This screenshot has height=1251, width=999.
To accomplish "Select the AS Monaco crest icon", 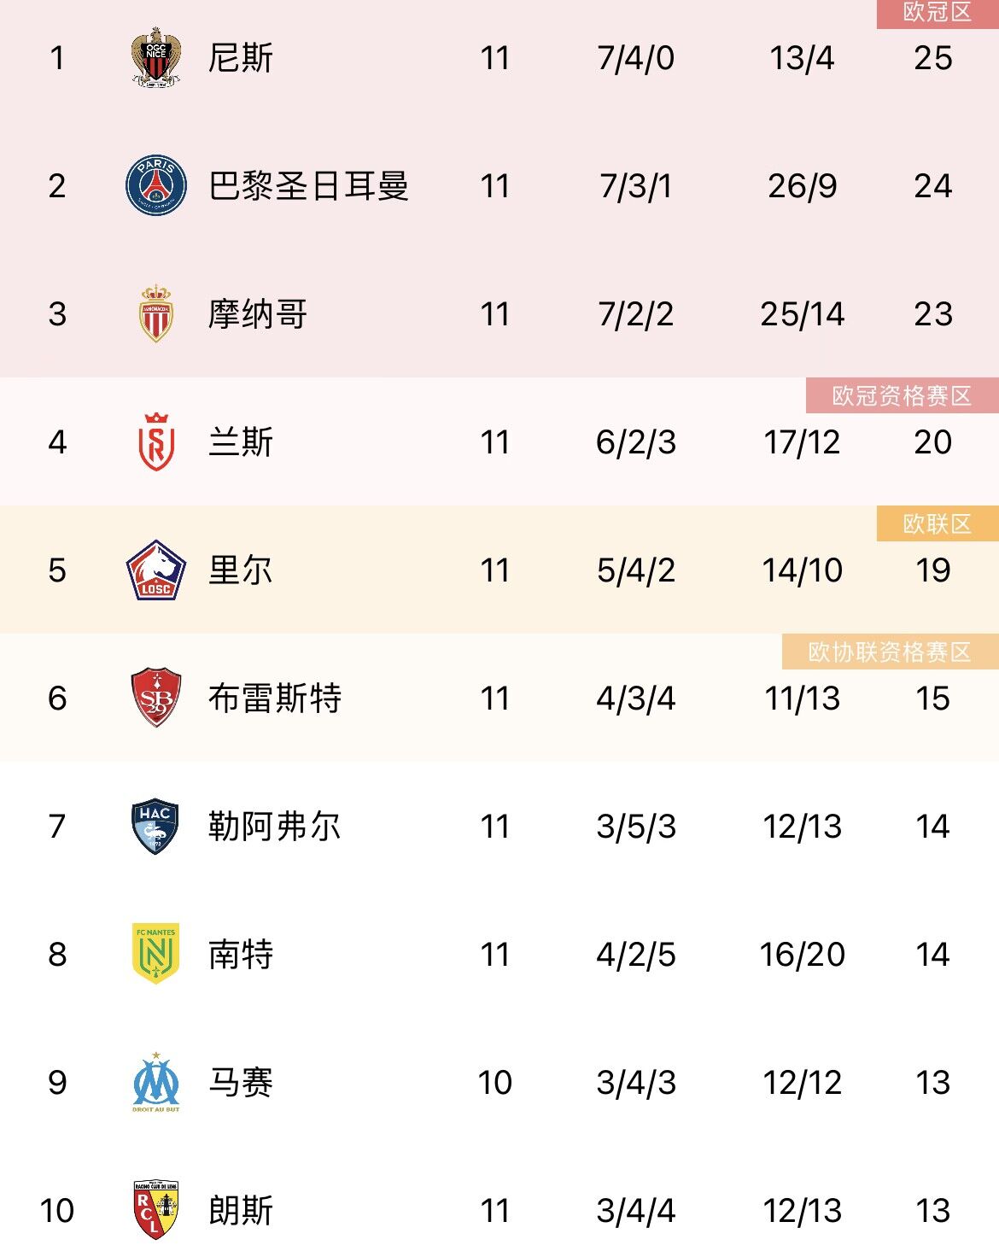I will coord(156,313).
